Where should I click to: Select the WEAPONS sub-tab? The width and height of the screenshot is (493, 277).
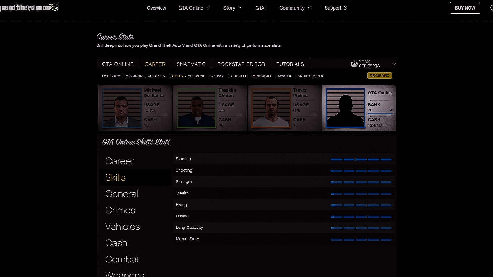(197, 76)
